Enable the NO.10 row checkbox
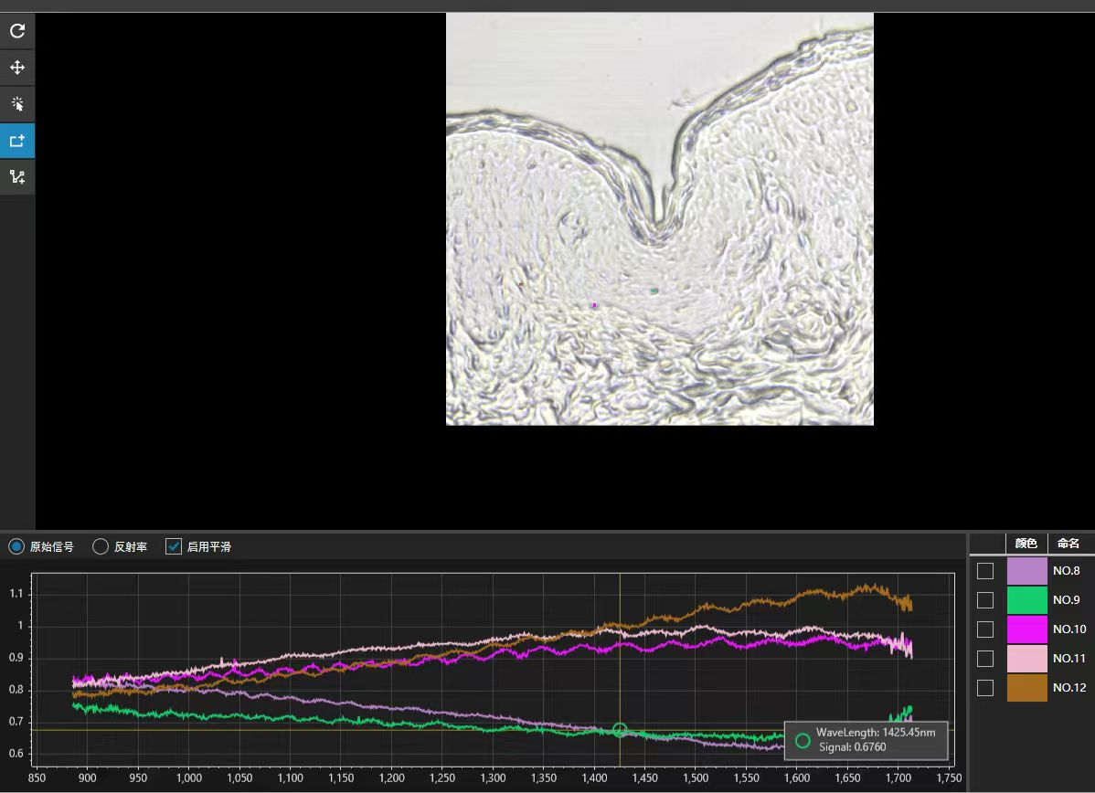 tap(985, 629)
